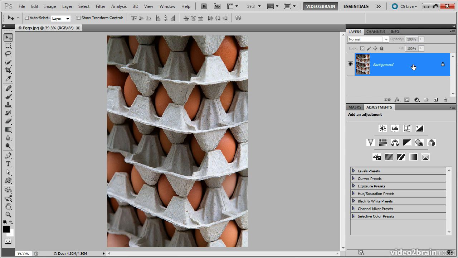
Task: Select the Gradient tool
Action: point(8,129)
